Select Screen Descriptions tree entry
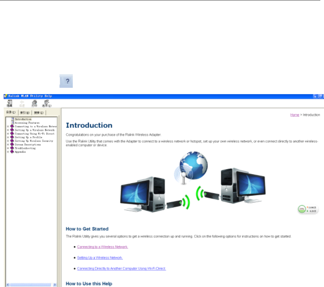 [x=28, y=145]
